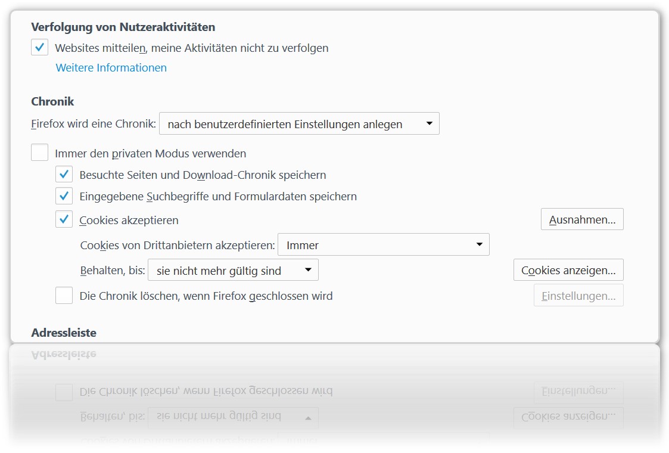Open the "nach benutzerdefinierten Einstellungen anlegen" dropdown
The image size is (669, 453).
[299, 124]
